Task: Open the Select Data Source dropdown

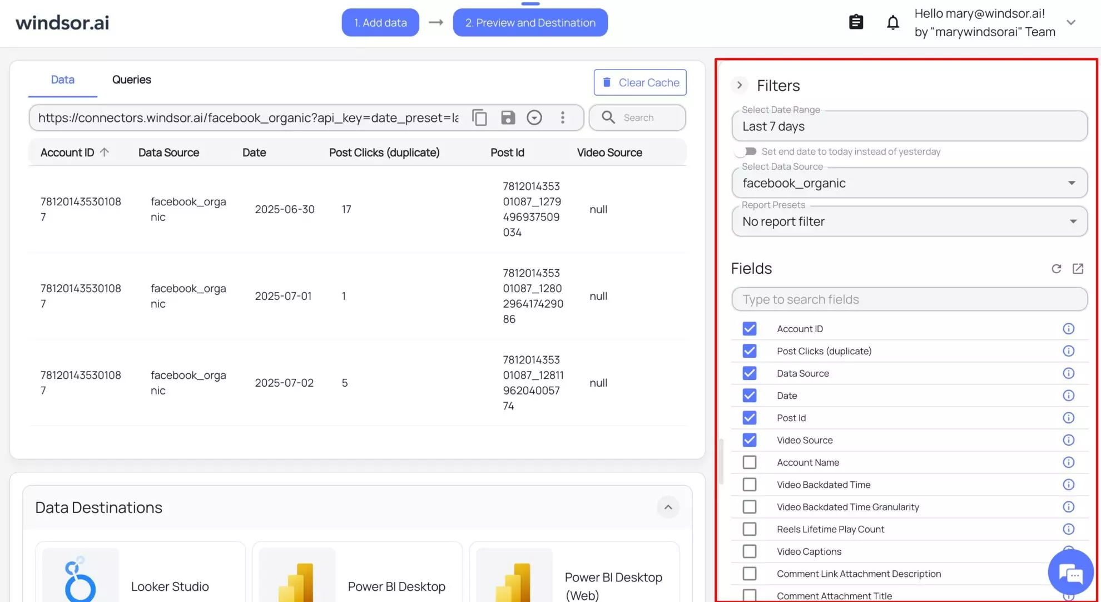Action: pos(909,183)
